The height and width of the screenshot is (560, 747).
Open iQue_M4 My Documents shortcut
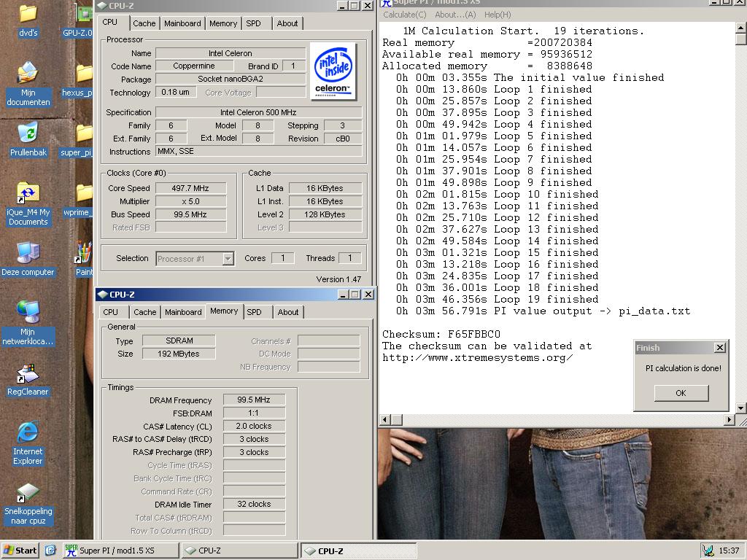(x=28, y=192)
